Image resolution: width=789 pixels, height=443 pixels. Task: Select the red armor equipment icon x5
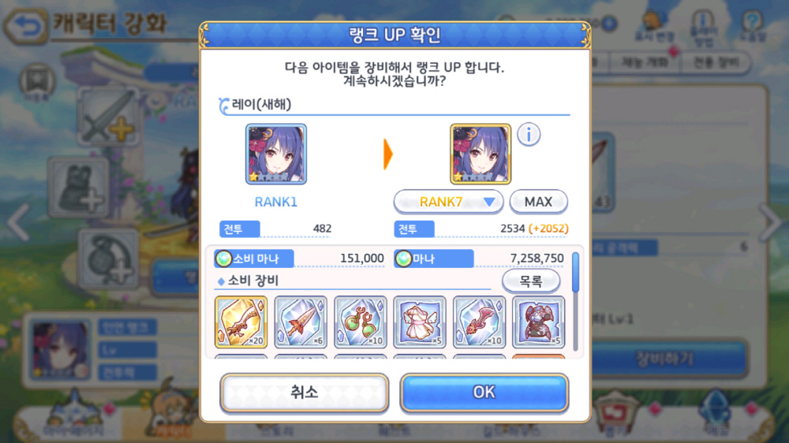coord(538,322)
